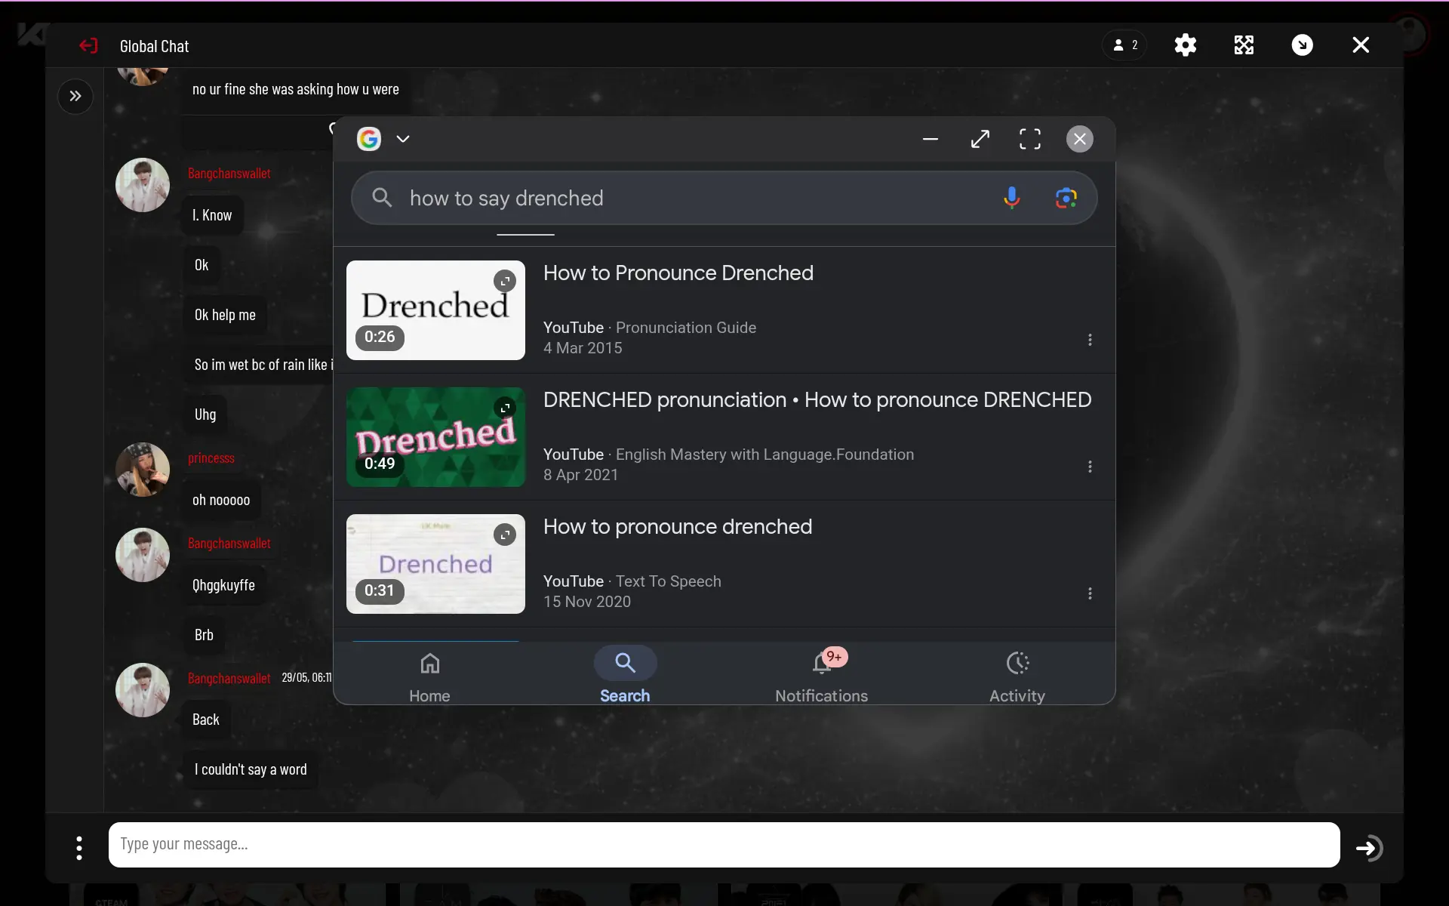Image resolution: width=1449 pixels, height=906 pixels.
Task: Expand the sidebar with double chevron
Action: [75, 96]
